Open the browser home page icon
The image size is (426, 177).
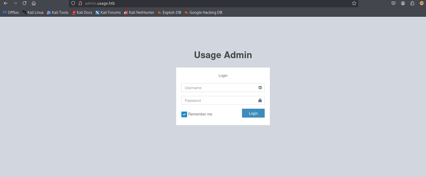click(34, 3)
